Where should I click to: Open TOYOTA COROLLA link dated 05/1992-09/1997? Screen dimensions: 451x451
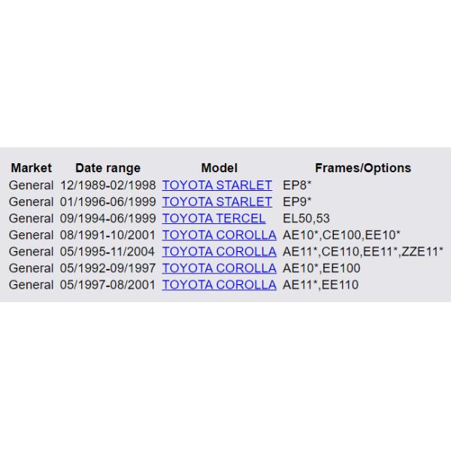[x=219, y=268]
